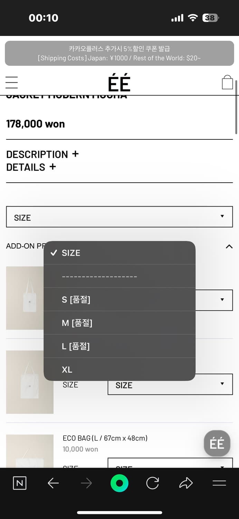Choose the S [품절] option
239x519 pixels.
point(119,299)
